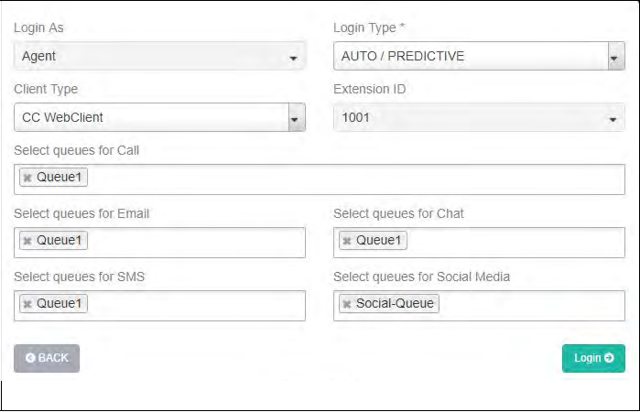Remove Queue1 tag from Chat queues
The height and width of the screenshot is (412, 640).
pyautogui.click(x=347, y=241)
